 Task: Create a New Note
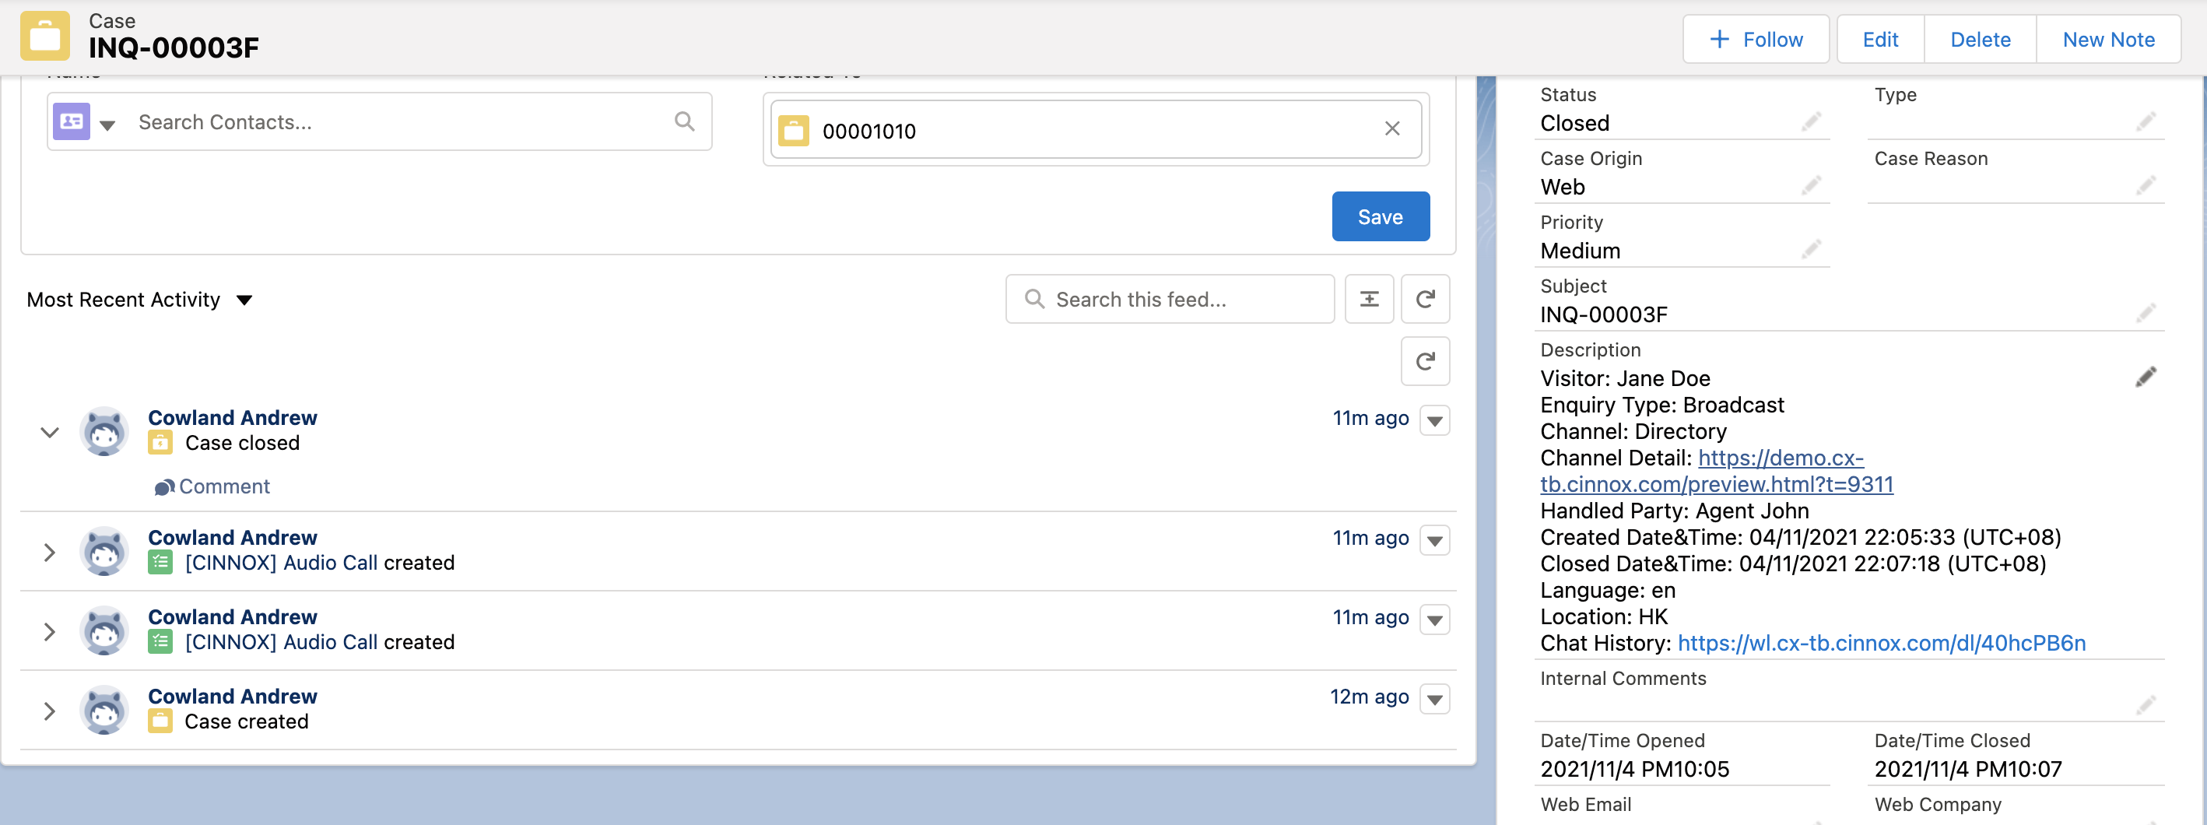(2108, 40)
